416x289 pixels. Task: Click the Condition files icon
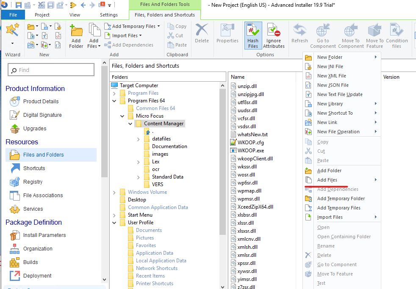pyautogui.click(x=397, y=35)
